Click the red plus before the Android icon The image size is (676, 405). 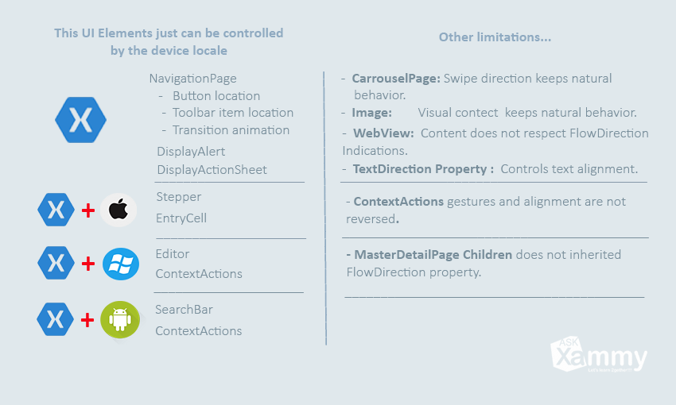pos(87,320)
